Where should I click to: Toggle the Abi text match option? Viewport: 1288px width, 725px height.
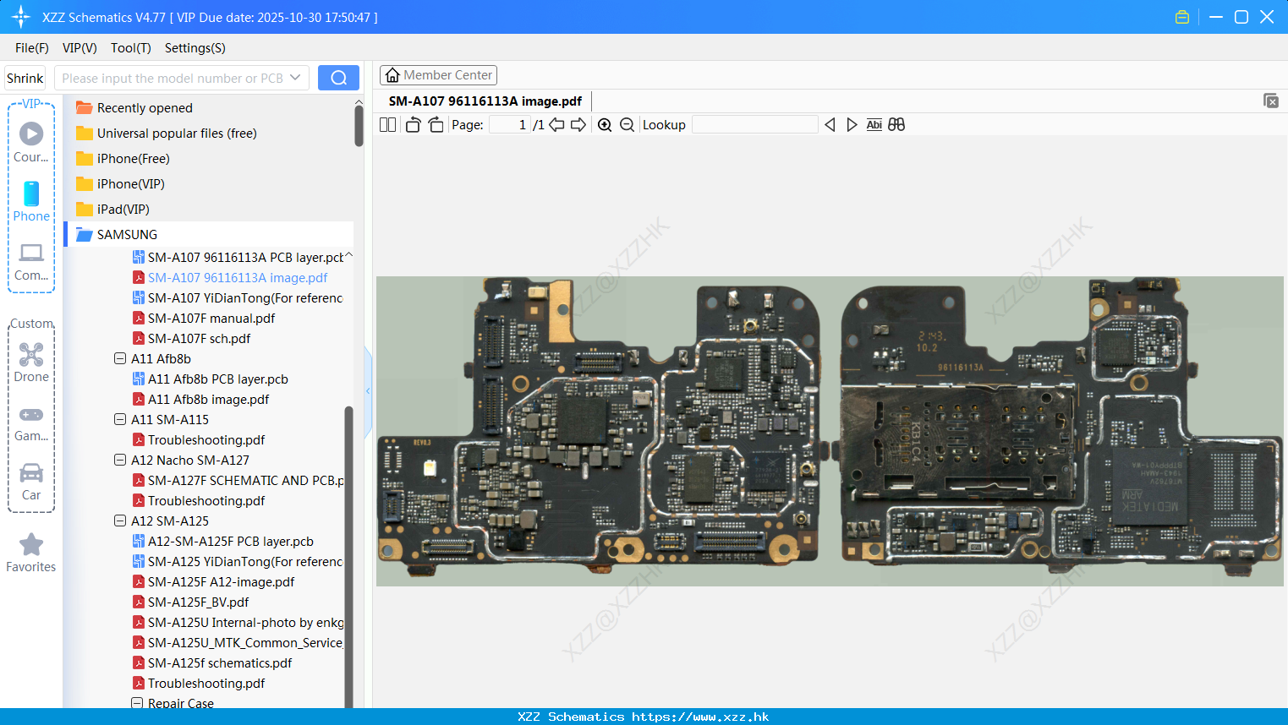(x=874, y=125)
